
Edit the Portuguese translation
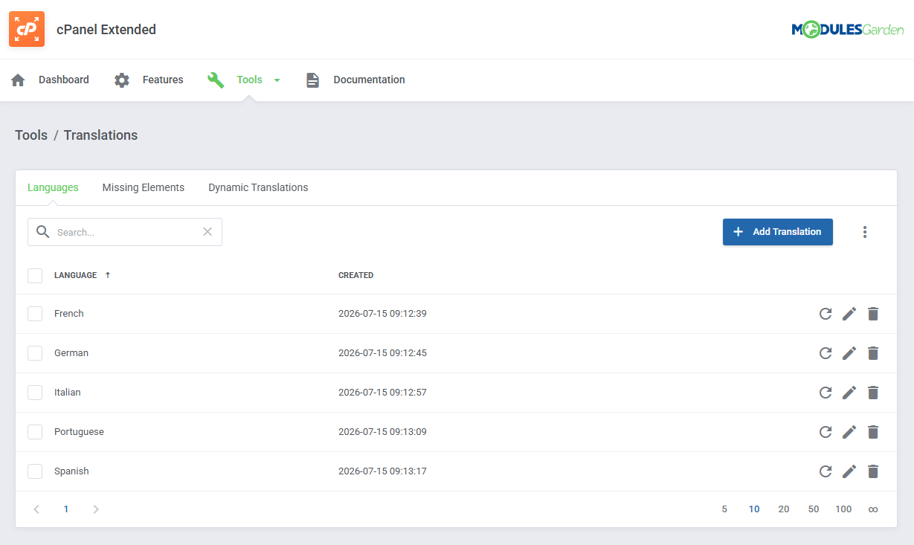[849, 432]
